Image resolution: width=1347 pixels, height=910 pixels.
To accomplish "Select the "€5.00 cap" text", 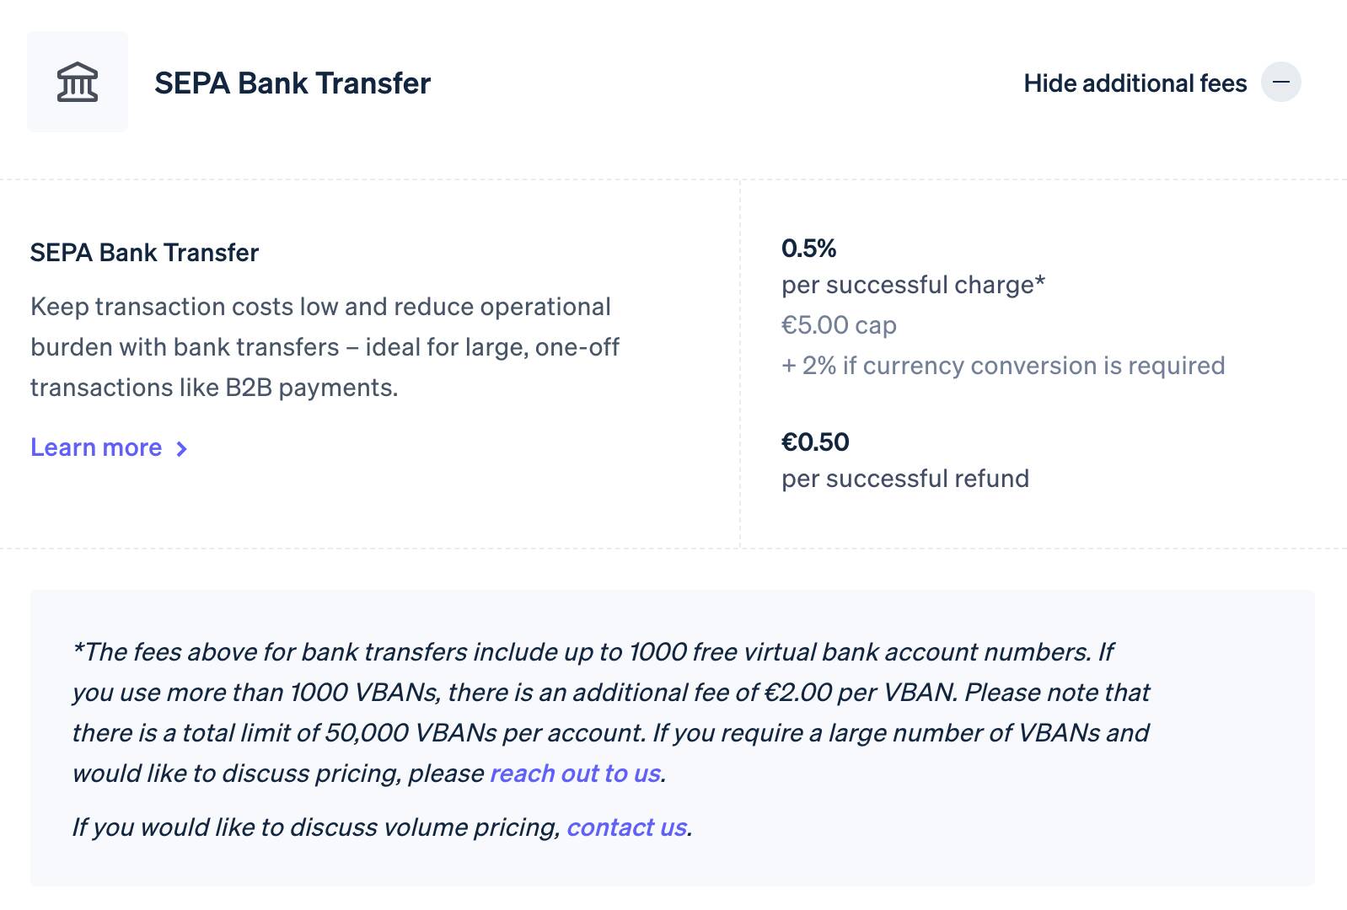I will (x=839, y=325).
